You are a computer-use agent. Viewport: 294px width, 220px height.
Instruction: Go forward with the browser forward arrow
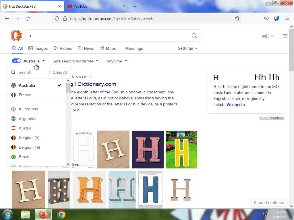click(17, 19)
